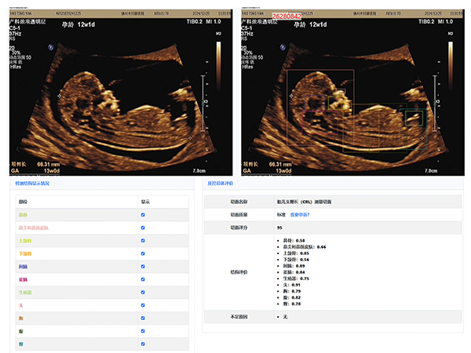This screenshot has height=353, width=471.
Task: Disable the 腹 display checkbox
Action: coord(142,331)
